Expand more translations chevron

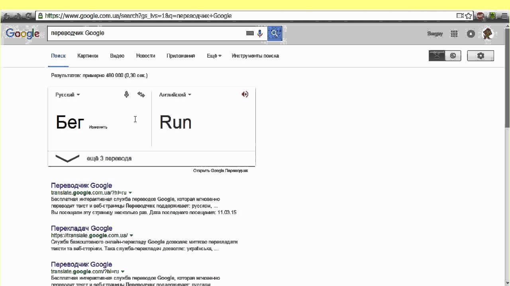click(67, 158)
